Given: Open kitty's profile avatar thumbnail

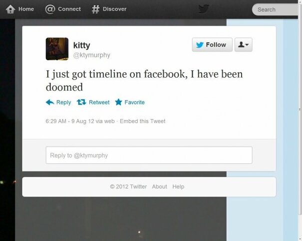Looking at the screenshot, I should (x=57, y=49).
